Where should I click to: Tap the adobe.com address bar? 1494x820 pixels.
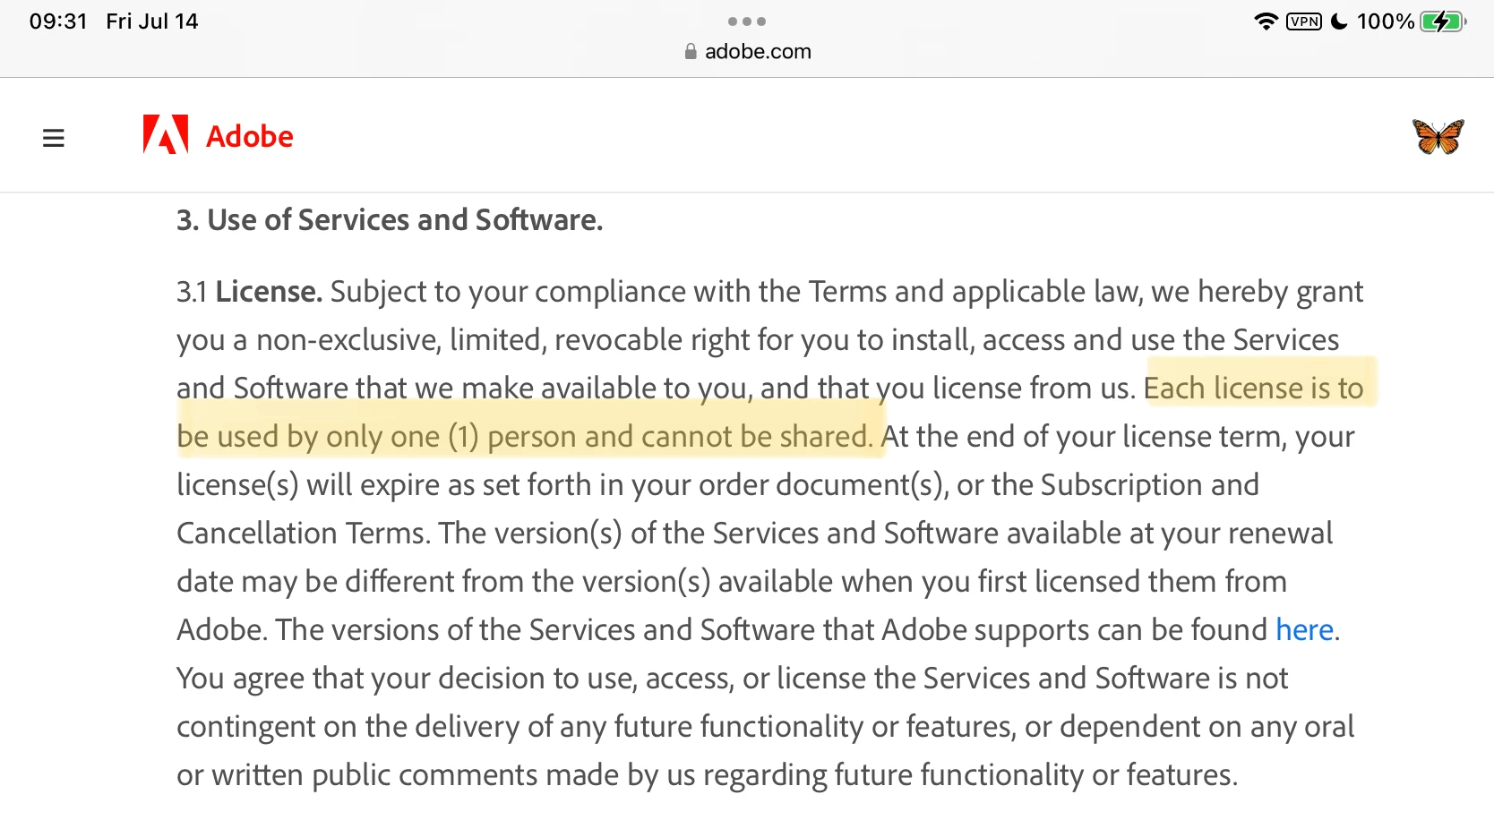coord(747,51)
